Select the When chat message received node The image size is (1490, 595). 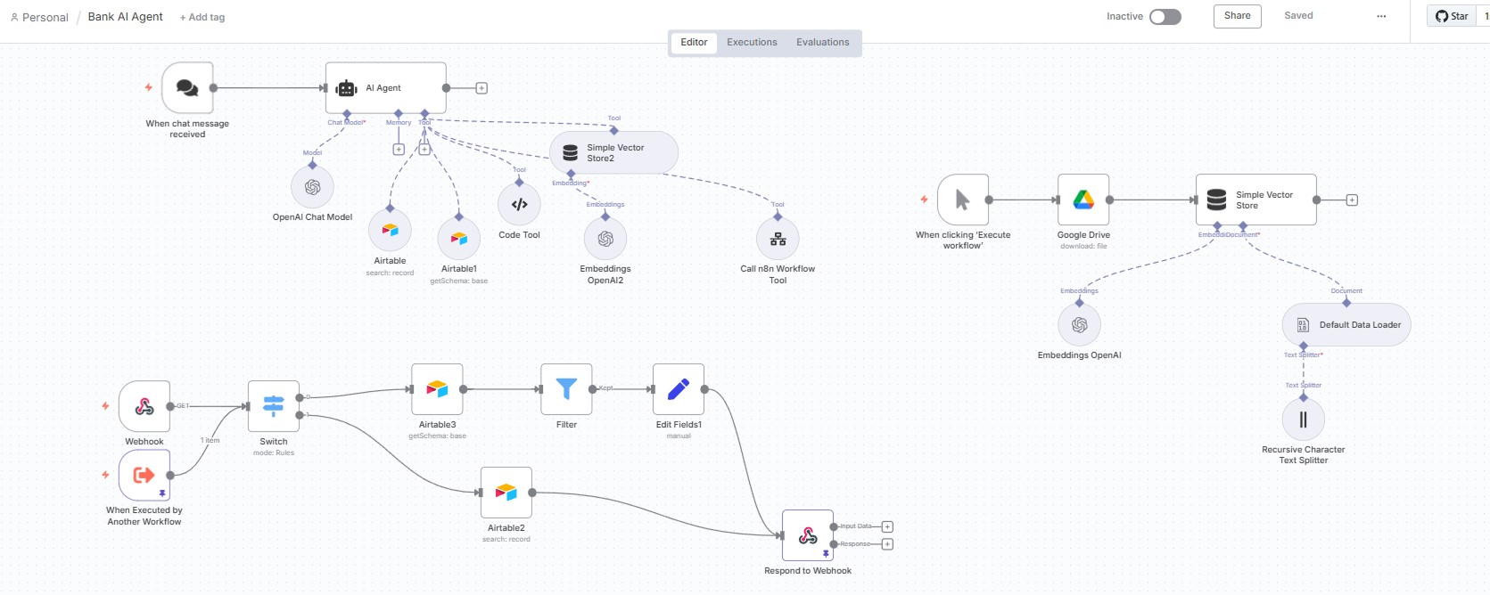(187, 87)
